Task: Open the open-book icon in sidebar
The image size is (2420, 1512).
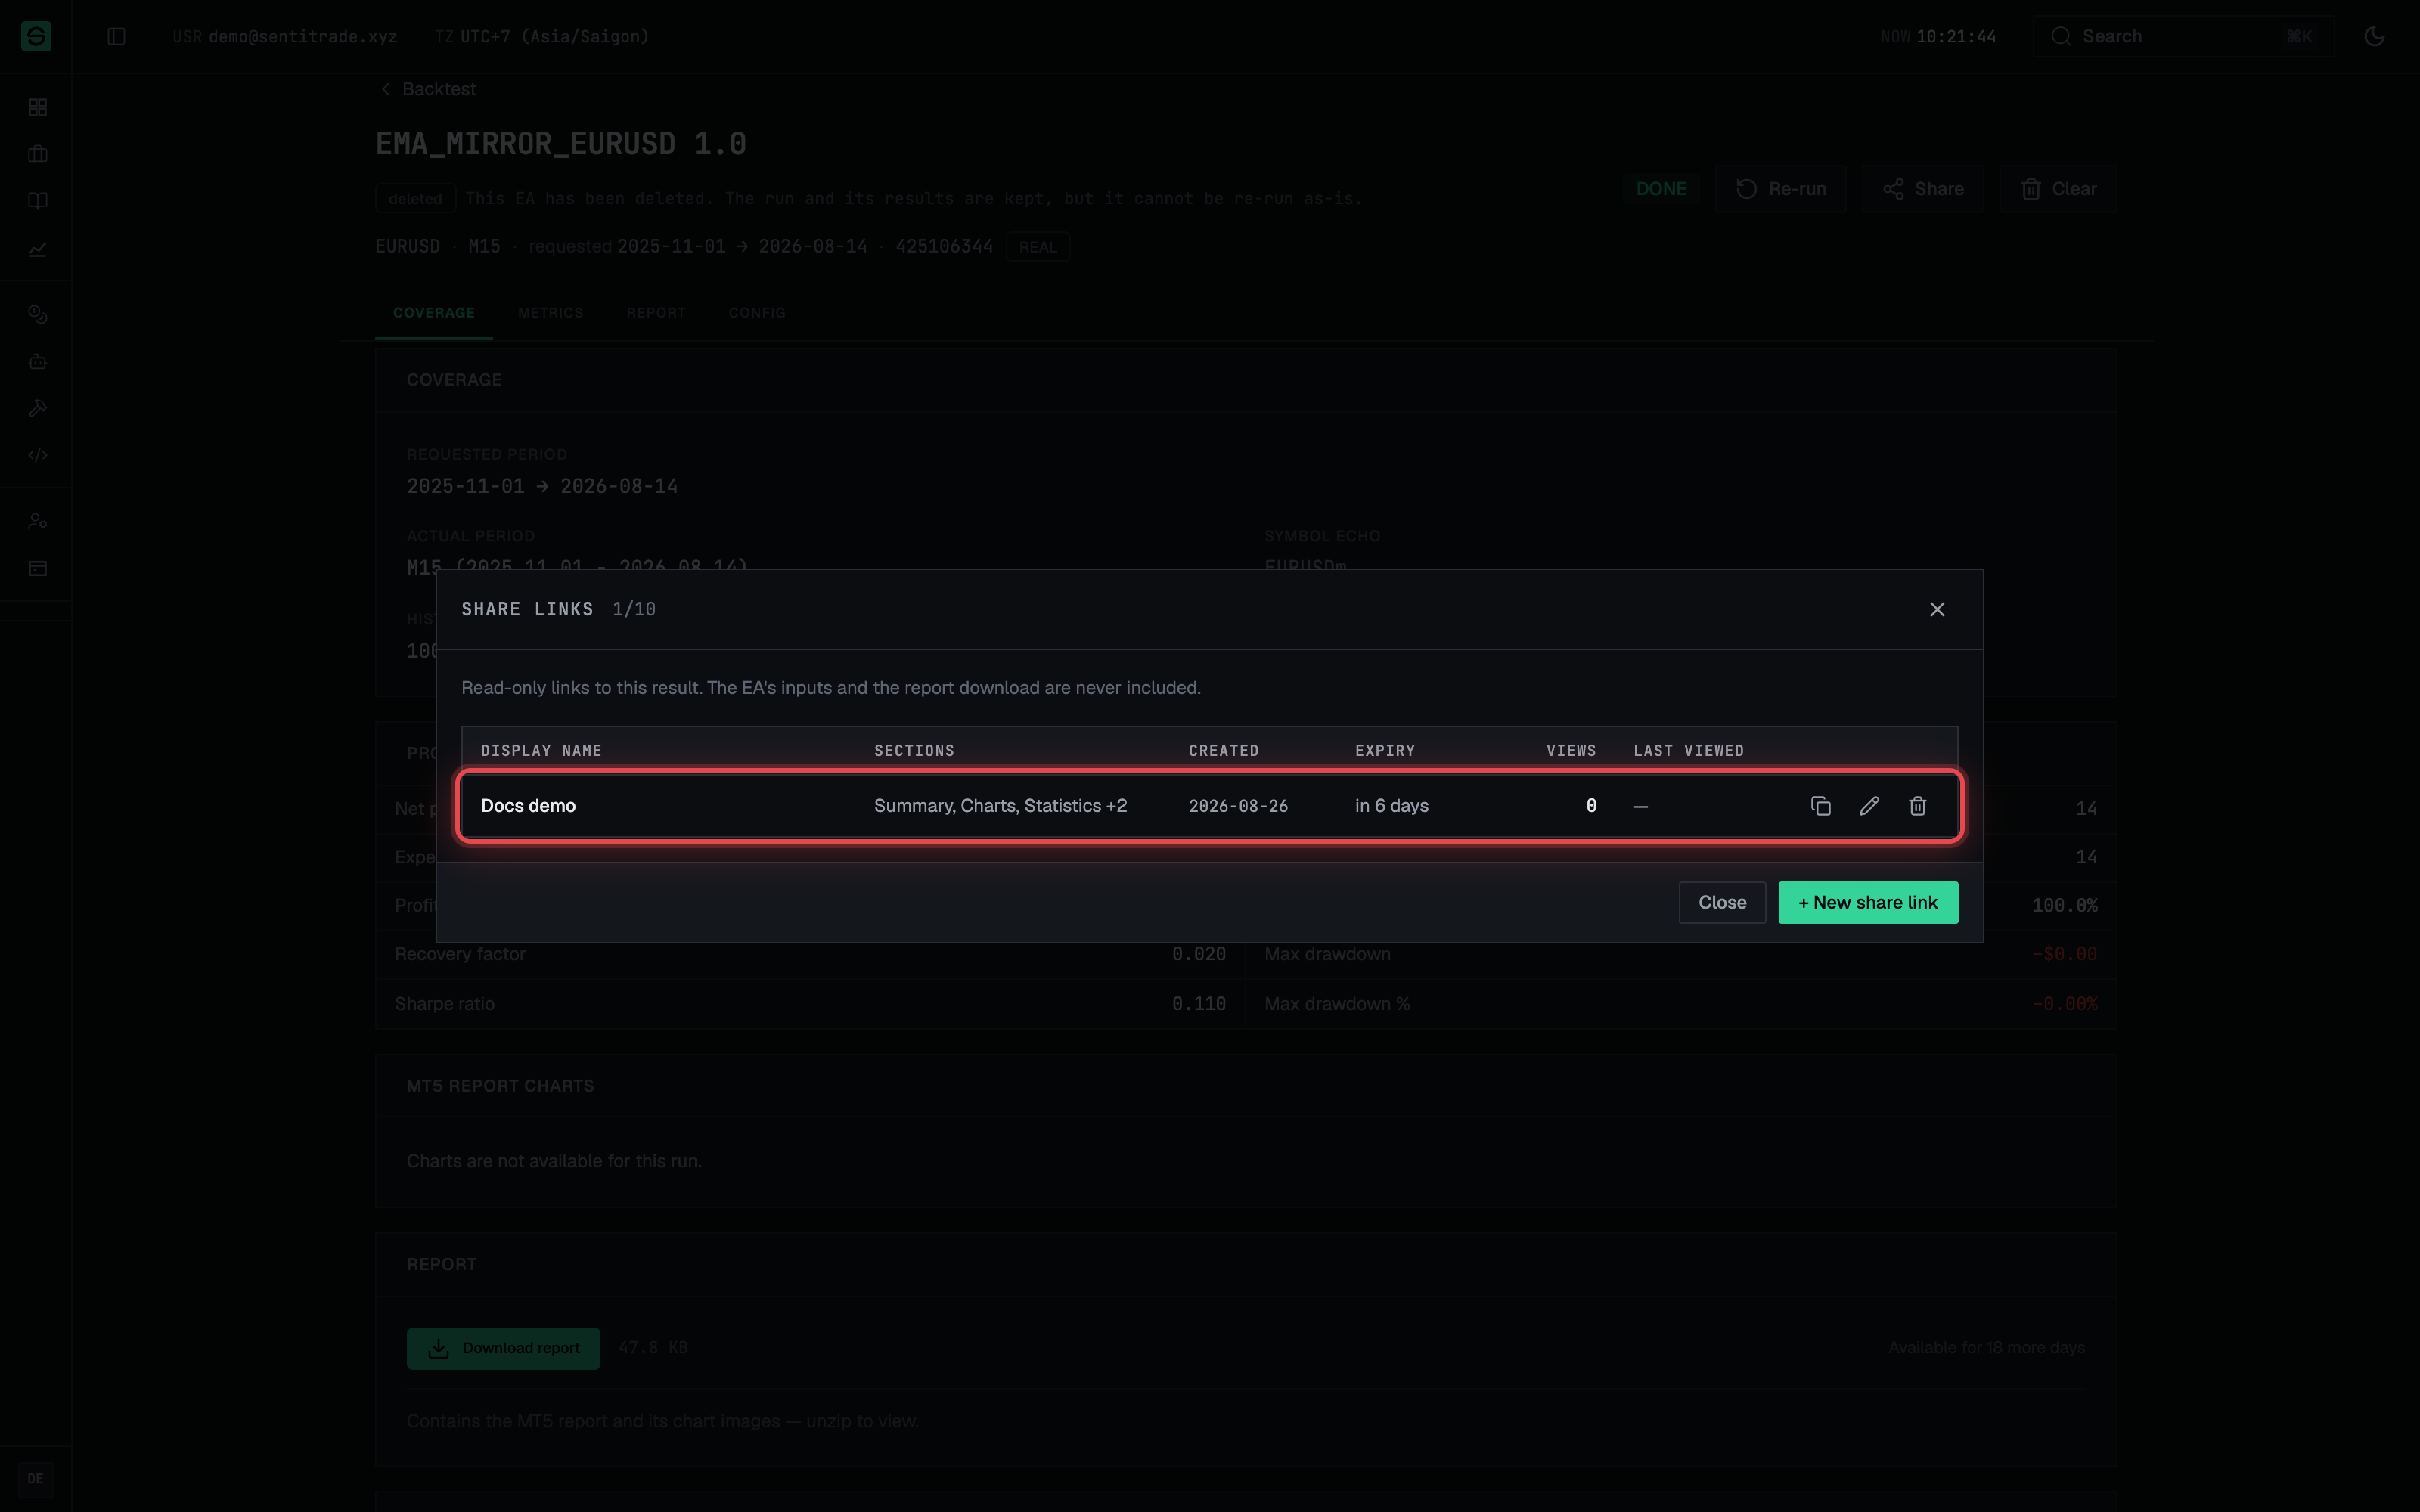Action: click(37, 201)
